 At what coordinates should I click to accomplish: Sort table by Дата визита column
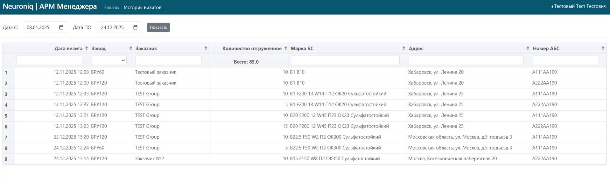coord(86,48)
